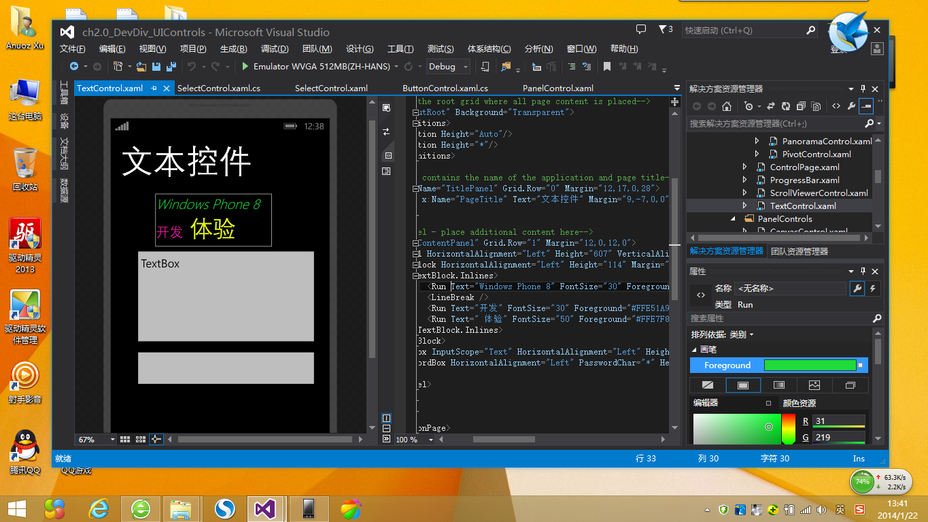Viewport: 928px width, 522px height.
Task: Switch to Events view using lightning button
Action: pyautogui.click(x=873, y=289)
